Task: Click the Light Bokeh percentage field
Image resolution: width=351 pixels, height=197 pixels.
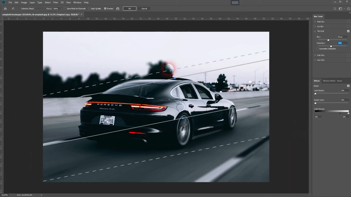Action: click(x=344, y=90)
